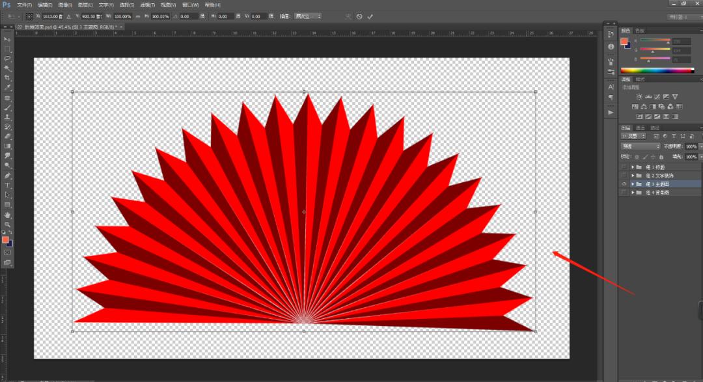This screenshot has width=703, height=382.
Task: Open the layer blend mode dropdown
Action: (641, 146)
